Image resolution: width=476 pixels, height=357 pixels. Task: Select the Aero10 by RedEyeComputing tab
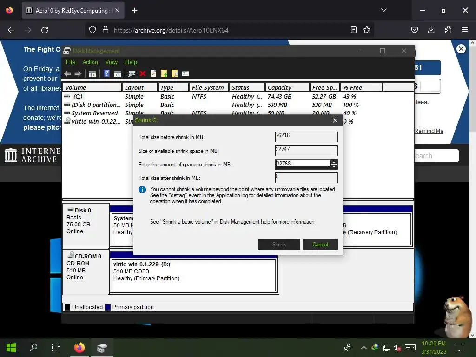pyautogui.click(x=73, y=11)
